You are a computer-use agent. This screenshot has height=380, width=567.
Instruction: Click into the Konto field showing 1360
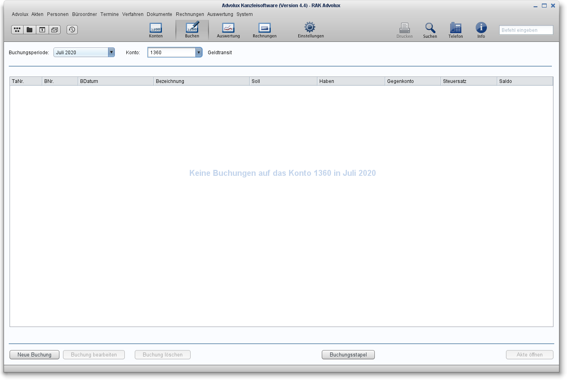(172, 52)
